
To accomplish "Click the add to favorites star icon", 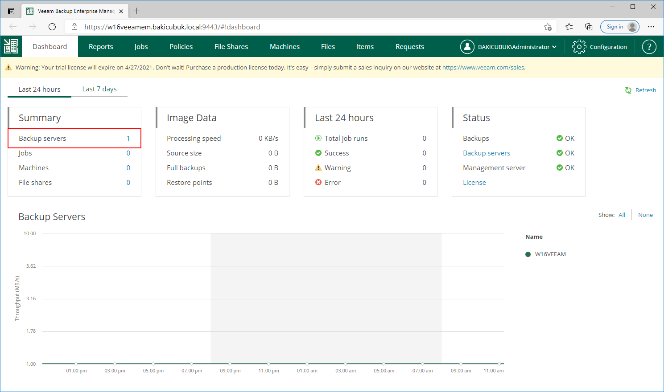I will [x=548, y=27].
